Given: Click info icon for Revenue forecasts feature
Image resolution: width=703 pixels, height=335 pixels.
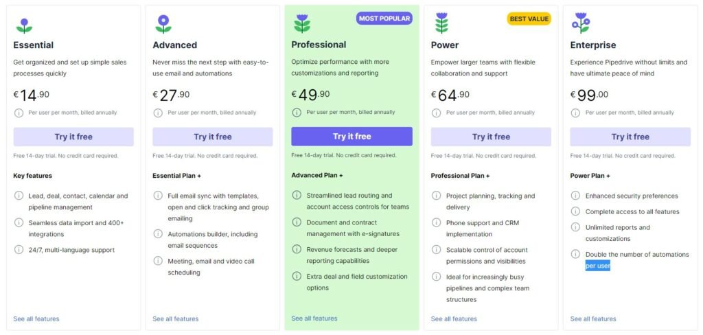Looking at the screenshot, I should click(x=297, y=249).
